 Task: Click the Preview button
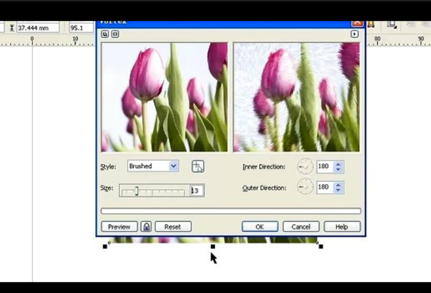point(119,227)
